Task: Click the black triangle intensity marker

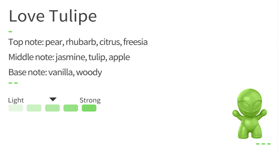Action: (x=53, y=99)
